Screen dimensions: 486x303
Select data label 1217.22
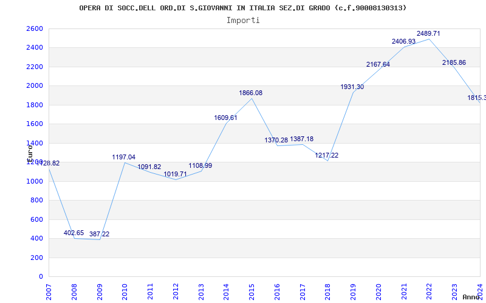[327, 155]
